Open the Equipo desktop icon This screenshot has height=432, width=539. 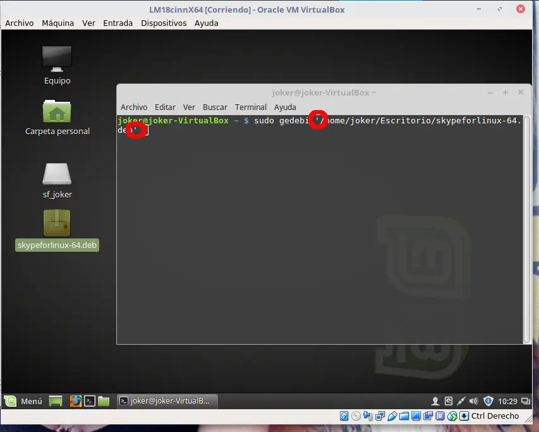57,65
